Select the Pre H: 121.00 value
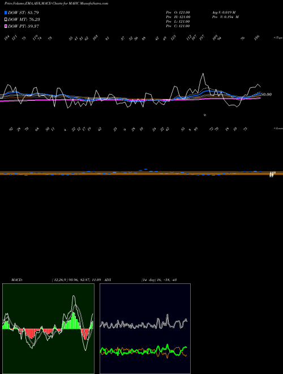This screenshot has height=374, width=283. [x=178, y=17]
